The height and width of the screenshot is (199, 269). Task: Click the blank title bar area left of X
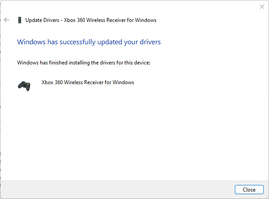click(131, 6)
